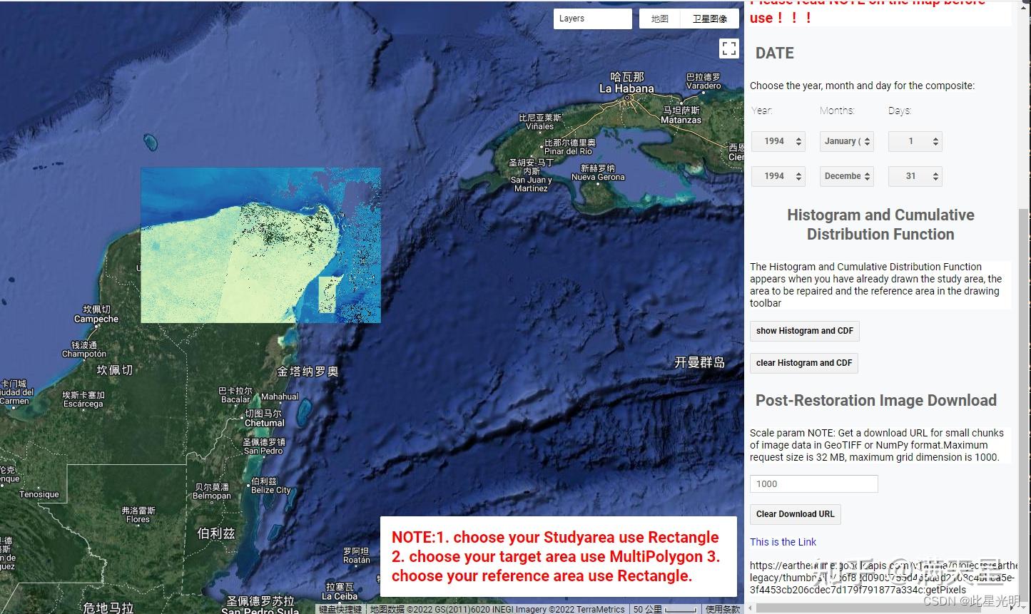Open This is the Link hyperlink
The image size is (1031, 614).
pyautogui.click(x=783, y=541)
